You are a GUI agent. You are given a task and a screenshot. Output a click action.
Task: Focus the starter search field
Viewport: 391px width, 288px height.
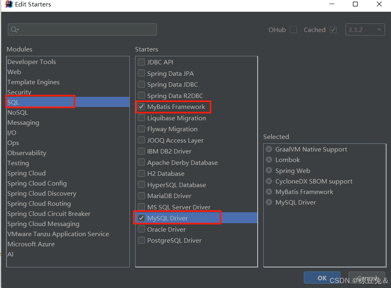coord(82,30)
